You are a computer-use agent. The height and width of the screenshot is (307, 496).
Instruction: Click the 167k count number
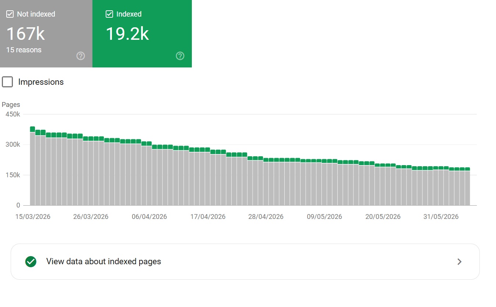(x=25, y=34)
